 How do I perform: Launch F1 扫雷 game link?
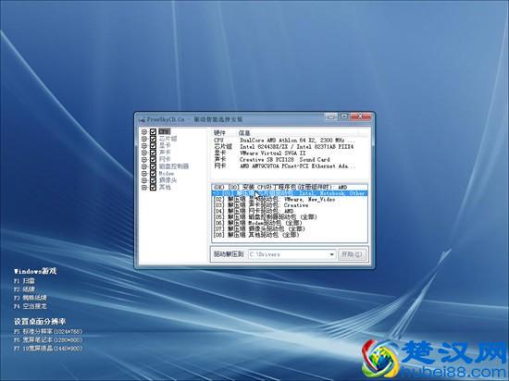point(24,281)
